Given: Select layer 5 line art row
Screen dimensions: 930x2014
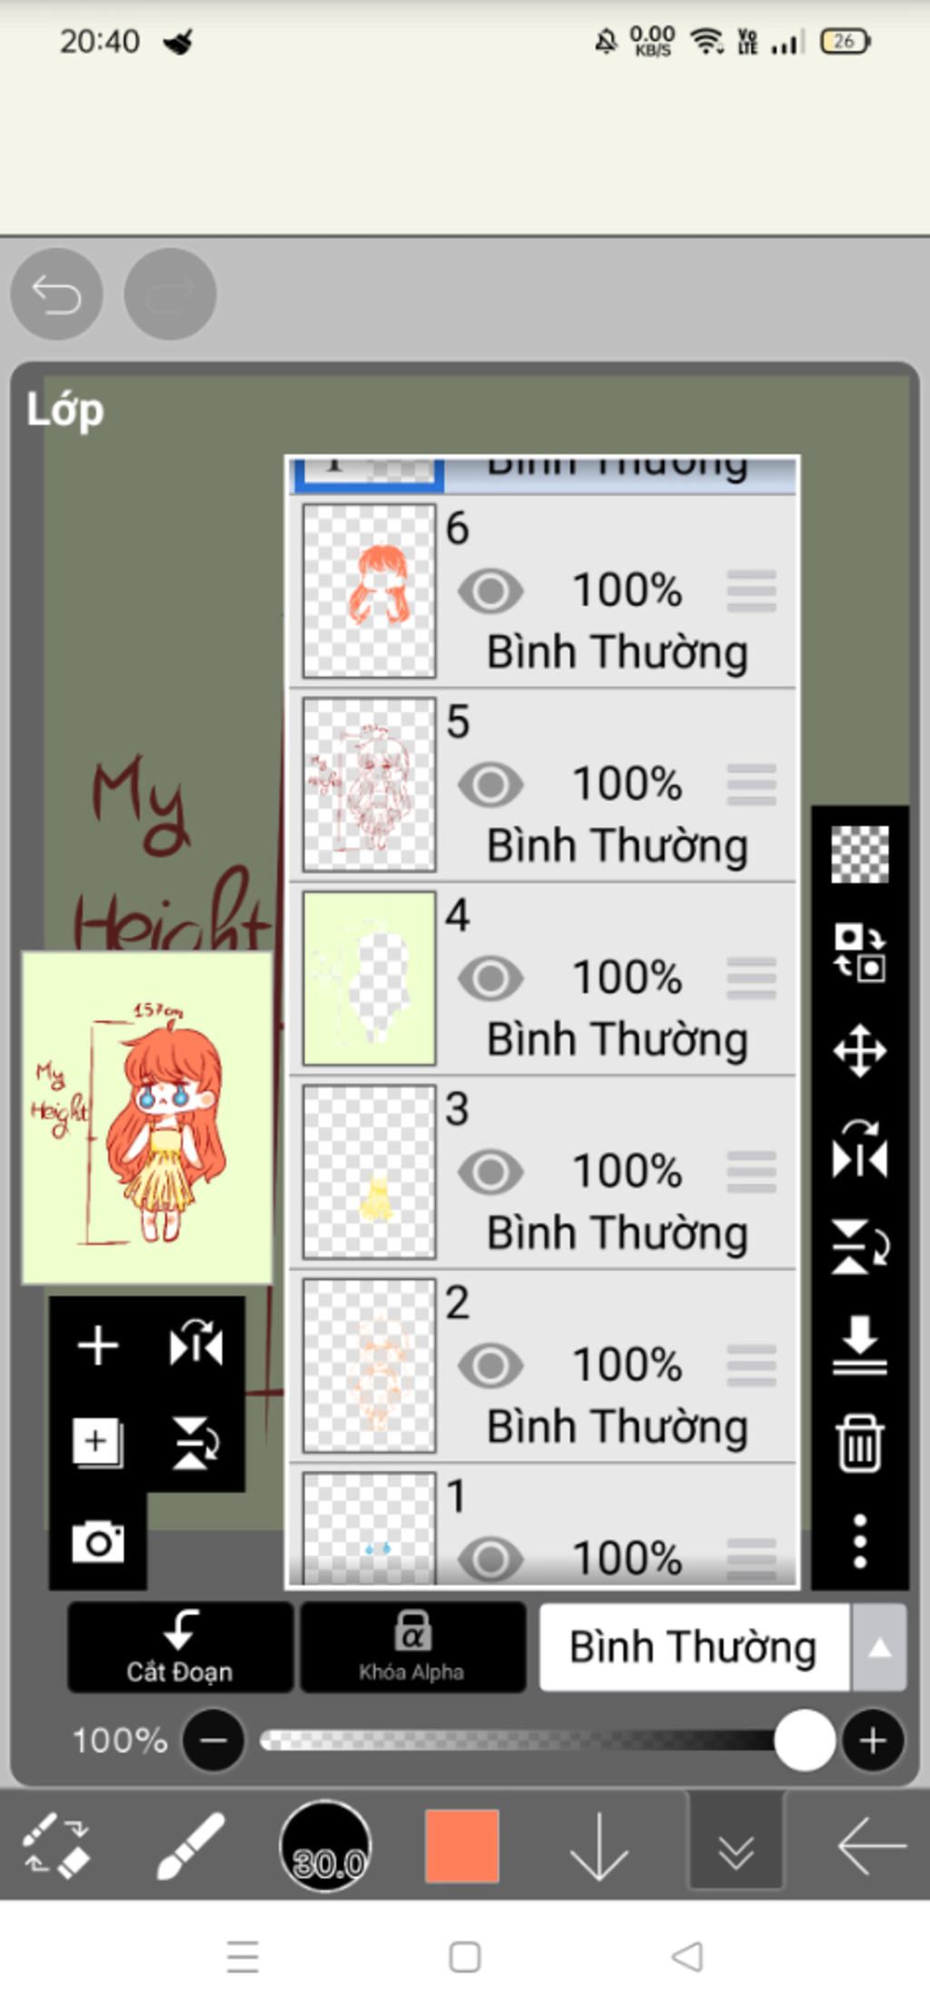Looking at the screenshot, I should [543, 785].
